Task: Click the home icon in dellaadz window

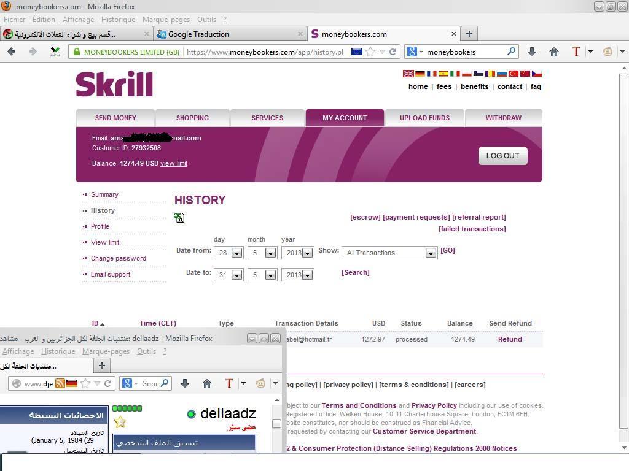Action: tap(207, 384)
